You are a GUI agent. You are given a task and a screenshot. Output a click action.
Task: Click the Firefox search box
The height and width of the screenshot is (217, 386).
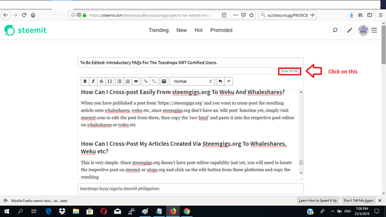pos(288,15)
